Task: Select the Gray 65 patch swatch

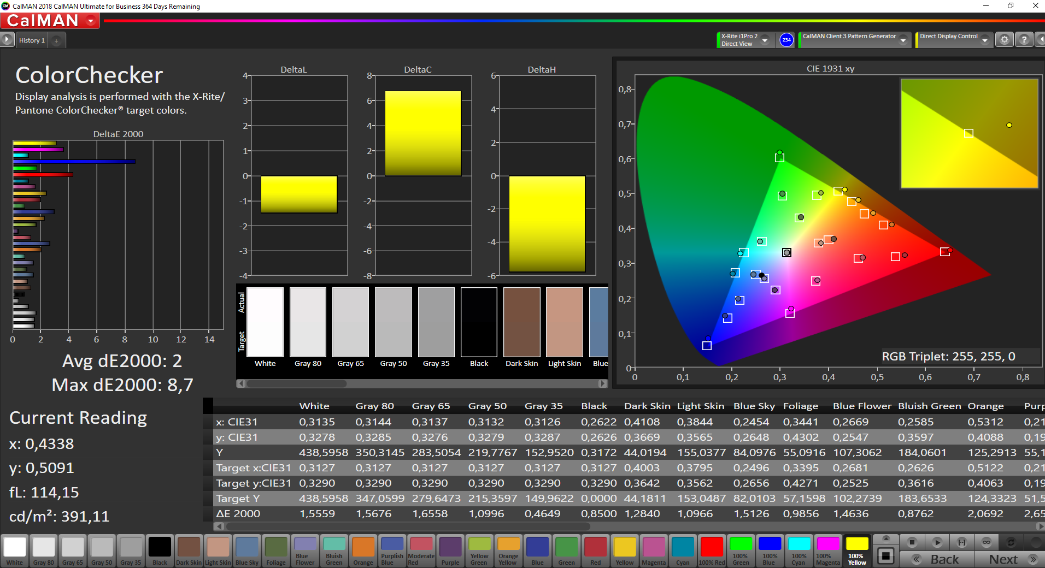Action: 73,551
